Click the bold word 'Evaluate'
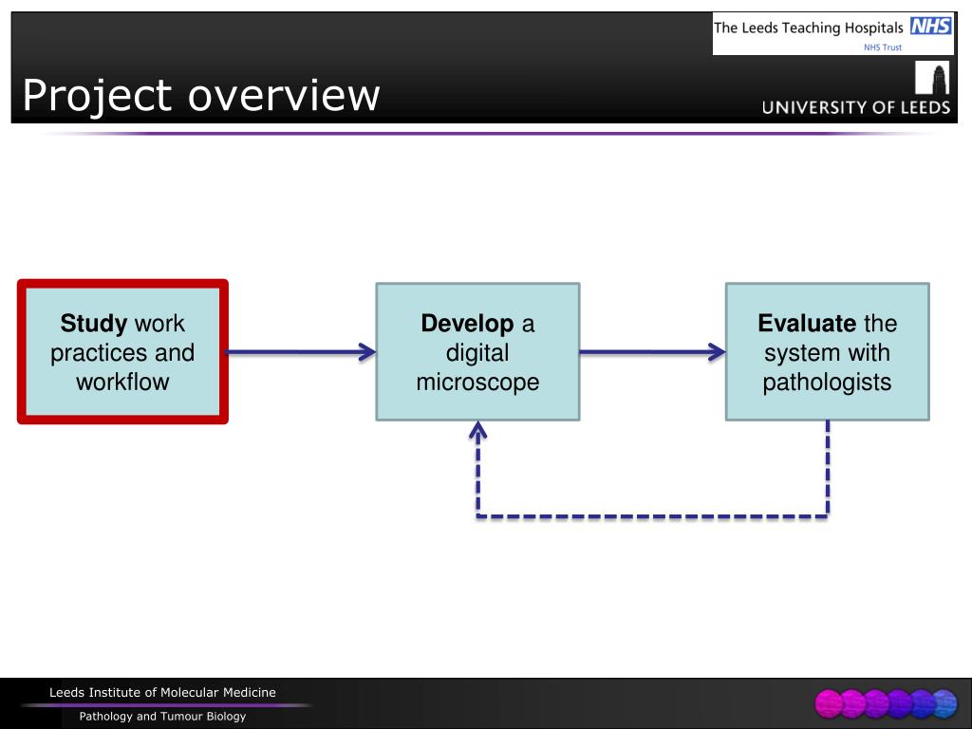Screen dimensions: 972x729 click(x=807, y=323)
